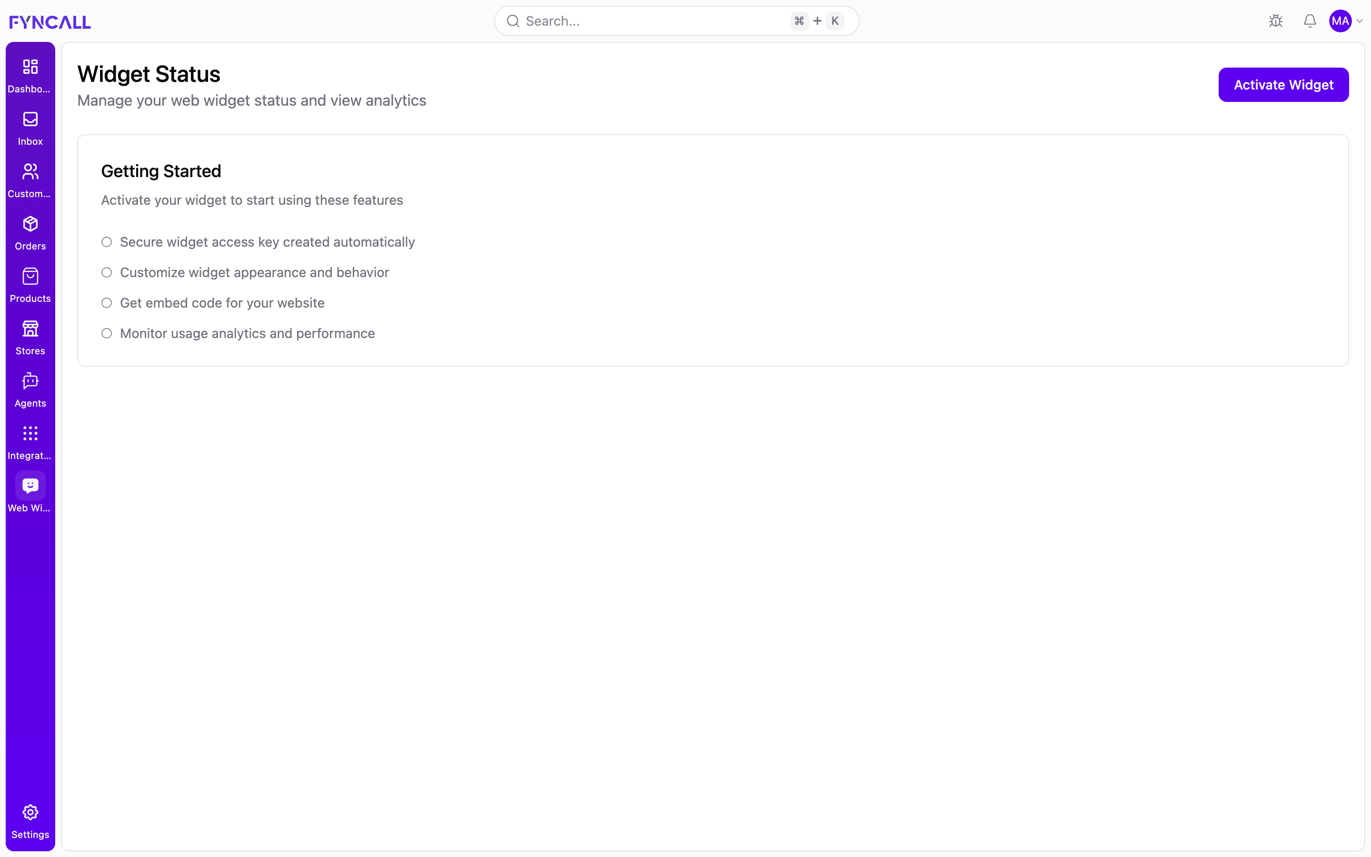Open the Agents bot icon

point(30,381)
